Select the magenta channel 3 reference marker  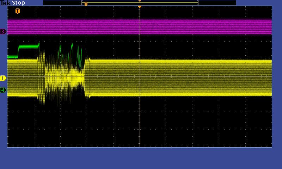tap(3, 32)
